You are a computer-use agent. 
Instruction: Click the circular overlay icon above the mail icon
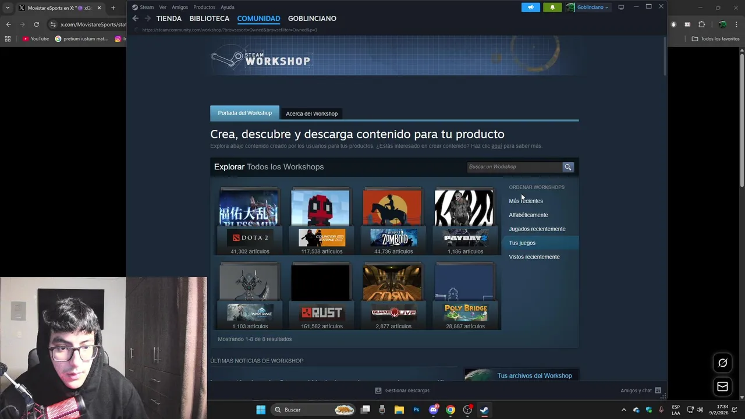(x=722, y=363)
